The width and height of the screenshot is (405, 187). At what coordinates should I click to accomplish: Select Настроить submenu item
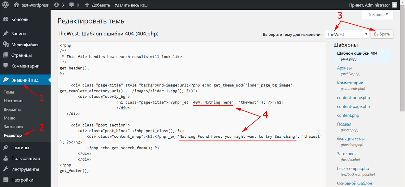[x=14, y=101]
